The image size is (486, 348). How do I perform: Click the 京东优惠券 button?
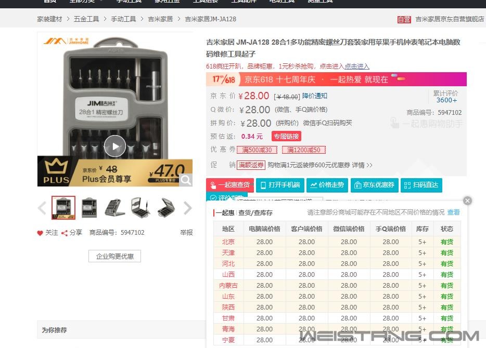click(x=375, y=185)
